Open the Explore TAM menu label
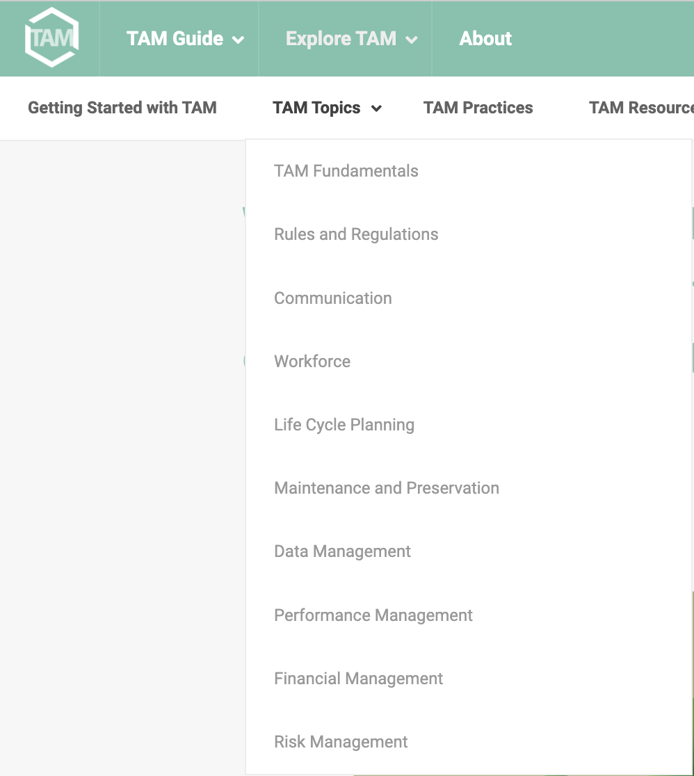The width and height of the screenshot is (694, 776). tap(341, 39)
